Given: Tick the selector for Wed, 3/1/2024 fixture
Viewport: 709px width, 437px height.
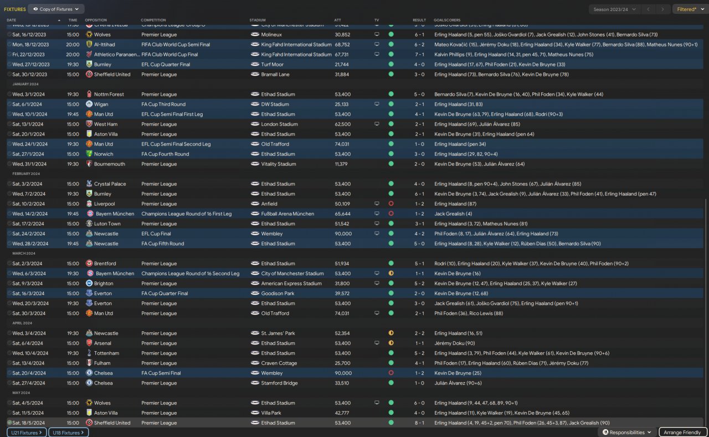Looking at the screenshot, I should point(9,94).
